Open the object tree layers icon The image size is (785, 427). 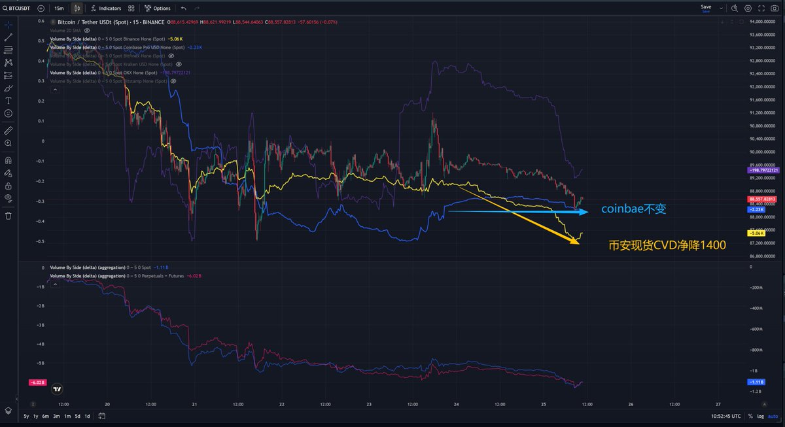pos(9,410)
